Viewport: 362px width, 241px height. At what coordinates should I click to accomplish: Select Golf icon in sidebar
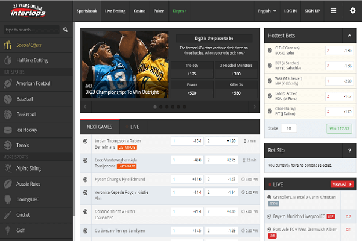pos(8,230)
